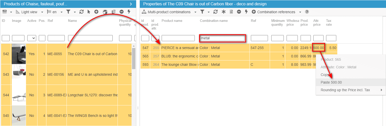Click the add product plus icon

tap(96, 12)
